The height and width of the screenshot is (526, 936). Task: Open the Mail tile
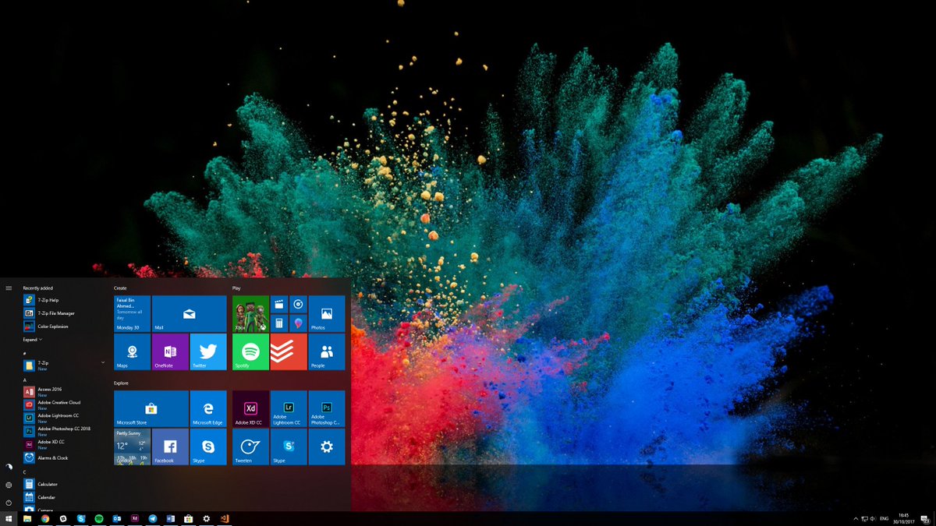(189, 313)
